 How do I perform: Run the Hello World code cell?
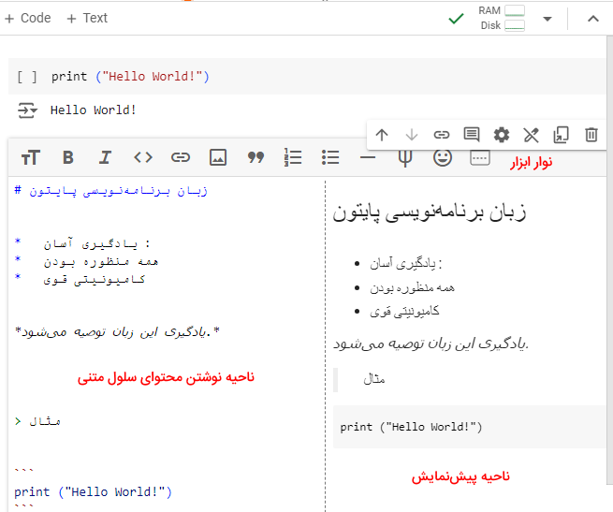click(27, 77)
